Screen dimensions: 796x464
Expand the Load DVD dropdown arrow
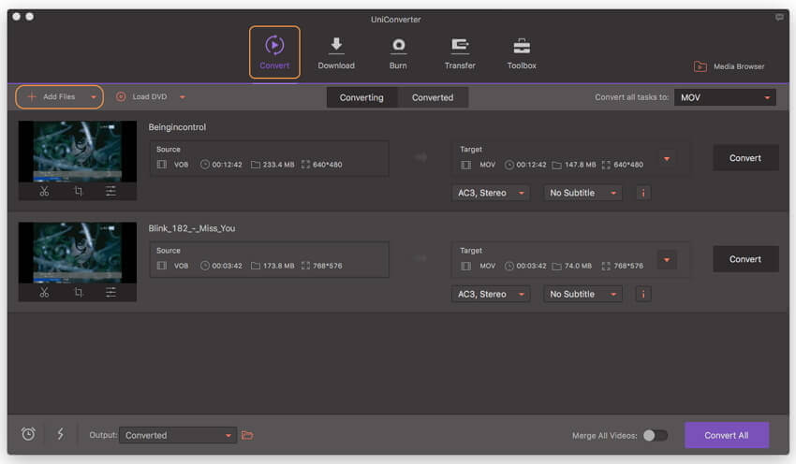click(x=183, y=97)
